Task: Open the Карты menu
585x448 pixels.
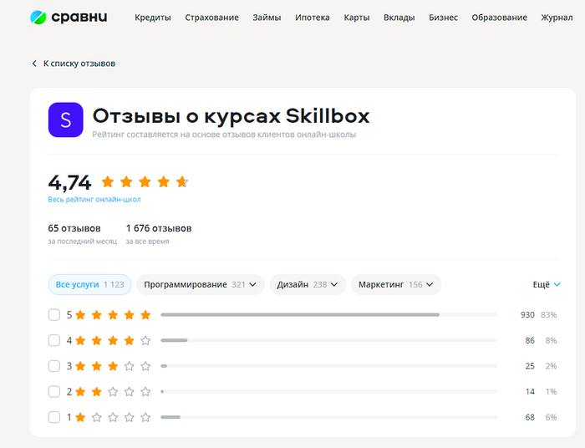Action: 357,18
